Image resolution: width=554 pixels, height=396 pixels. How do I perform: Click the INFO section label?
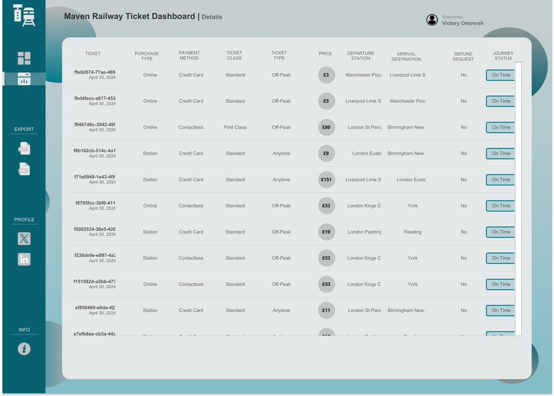point(24,329)
